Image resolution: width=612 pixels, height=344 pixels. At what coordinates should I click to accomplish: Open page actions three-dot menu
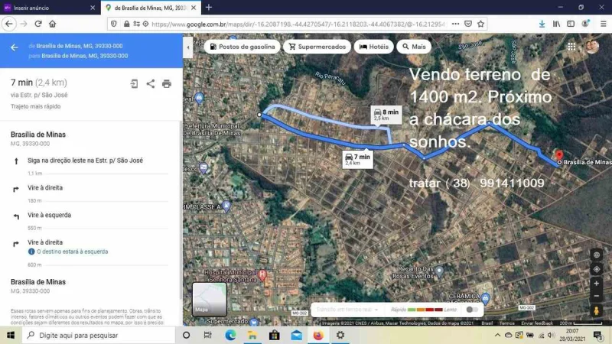pyautogui.click(x=455, y=24)
